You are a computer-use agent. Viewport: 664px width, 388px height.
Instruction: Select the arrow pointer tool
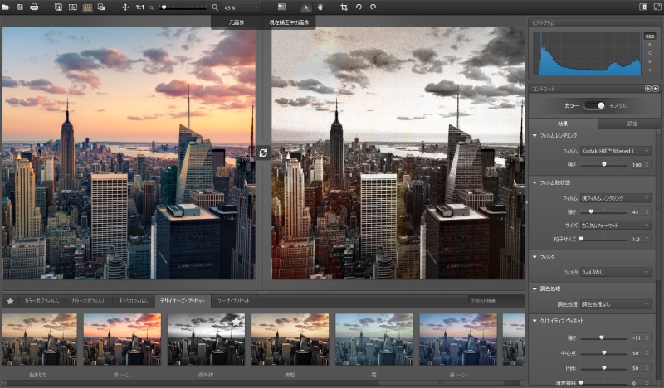pyautogui.click(x=305, y=7)
